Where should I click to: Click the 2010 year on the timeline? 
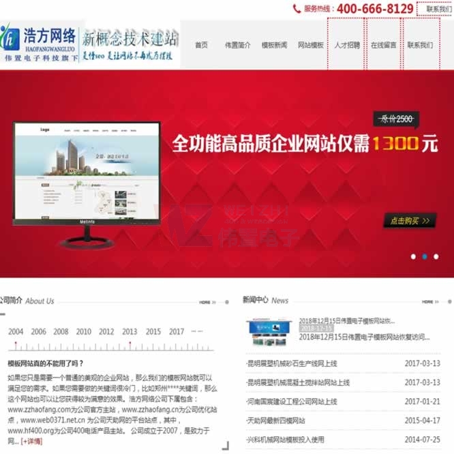click(83, 332)
